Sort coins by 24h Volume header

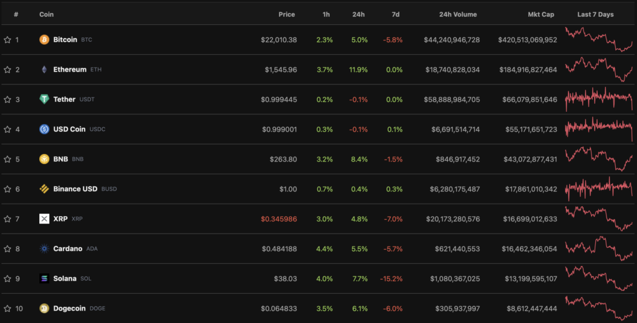(x=458, y=14)
